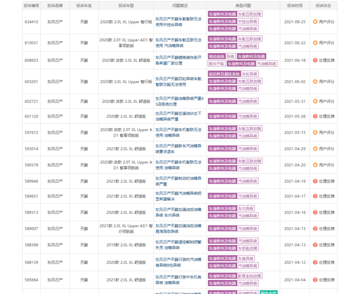This screenshot has width=356, height=294.
Task: Click the red 处理反馈 icon in row 601120
Action: click(315, 116)
